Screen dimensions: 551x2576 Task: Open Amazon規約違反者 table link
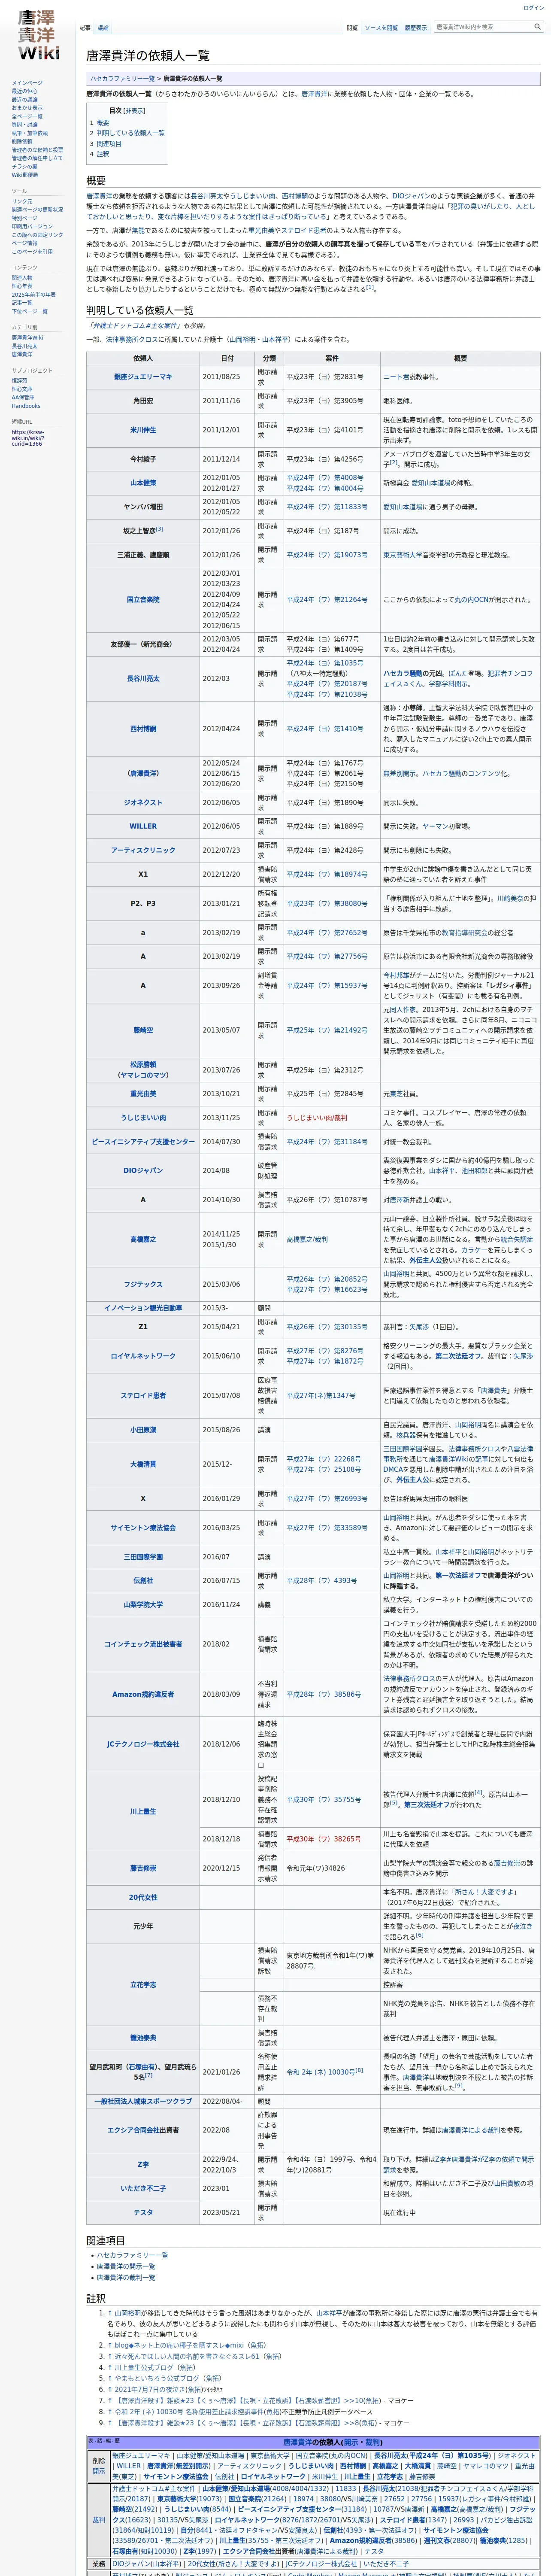pos(143,1694)
